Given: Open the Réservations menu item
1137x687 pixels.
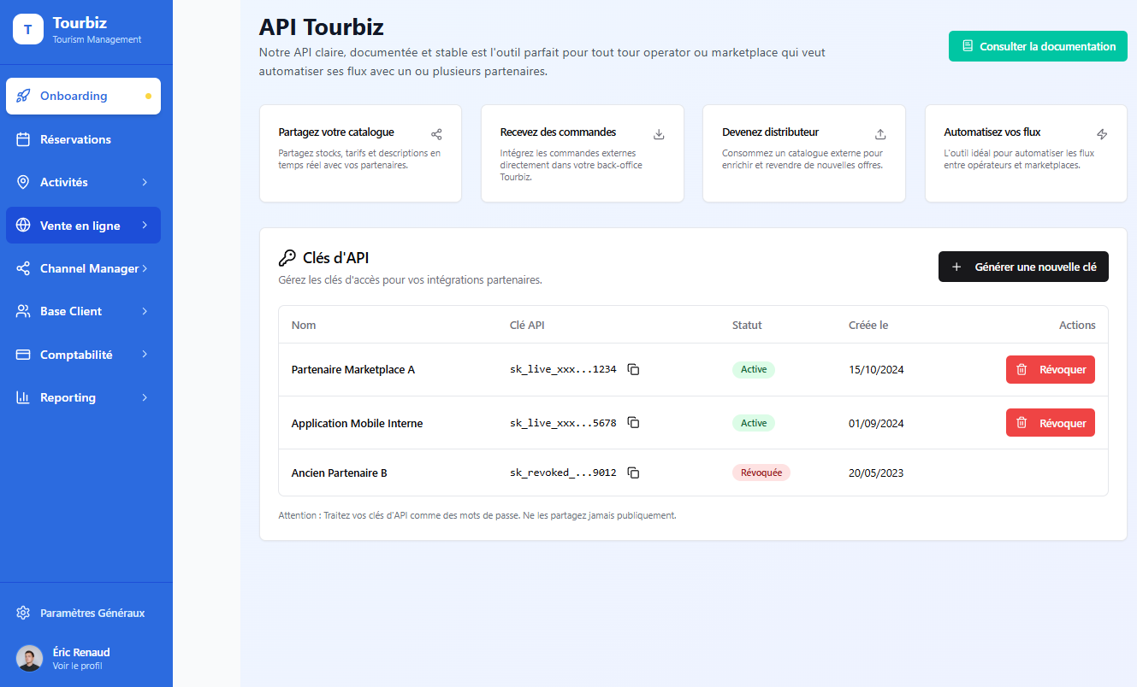Looking at the screenshot, I should point(75,139).
